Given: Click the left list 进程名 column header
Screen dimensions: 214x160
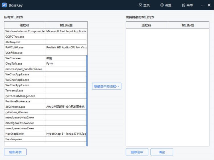Looking at the screenshot, I should click(25, 25).
